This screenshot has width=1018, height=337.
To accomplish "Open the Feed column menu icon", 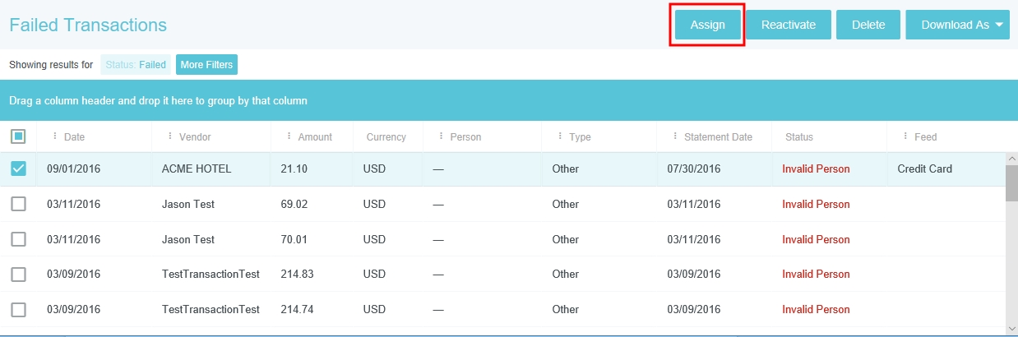I will 905,136.
